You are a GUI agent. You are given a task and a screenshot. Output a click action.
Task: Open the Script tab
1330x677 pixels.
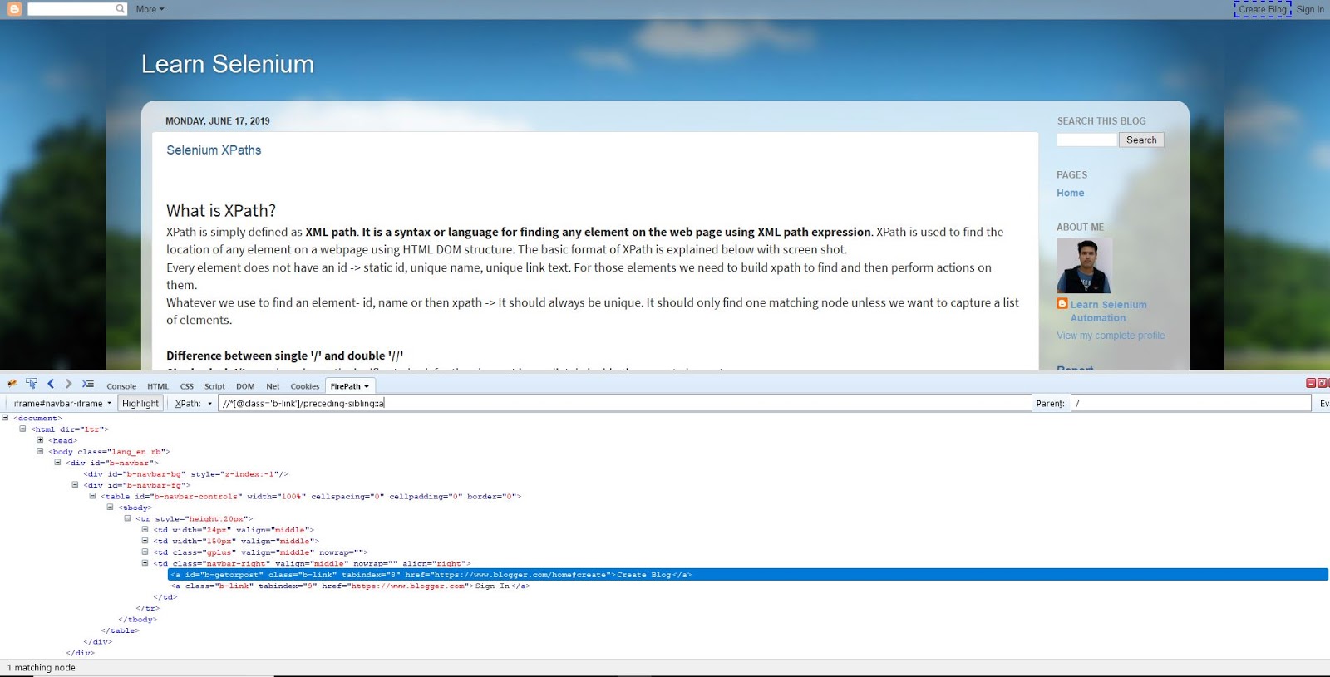point(214,386)
